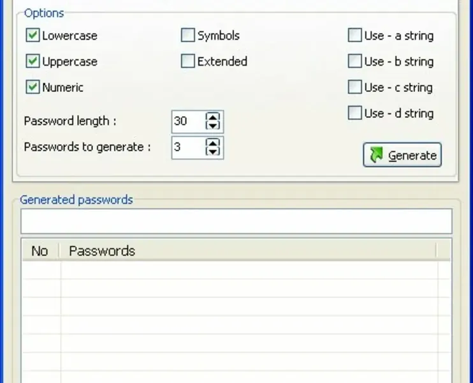Enable Use - b string
Screen dimensions: 473x383
pyautogui.click(x=354, y=62)
